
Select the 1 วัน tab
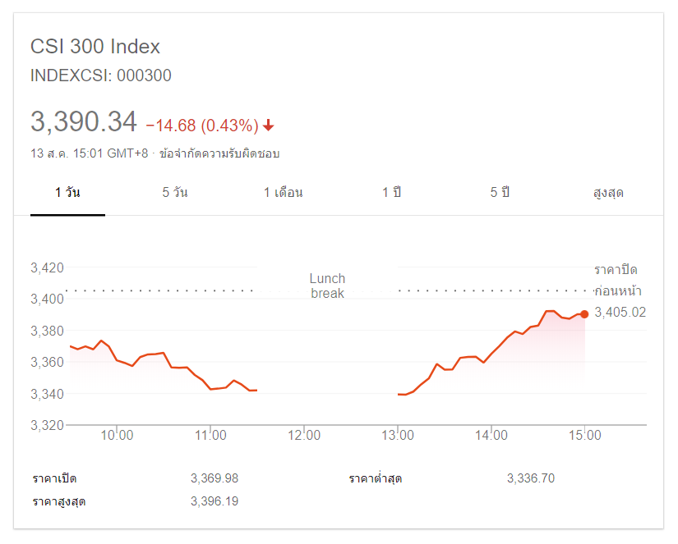coord(67,193)
